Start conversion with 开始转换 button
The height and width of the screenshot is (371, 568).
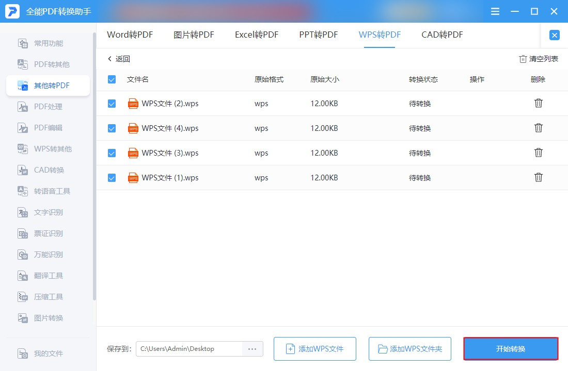(511, 349)
